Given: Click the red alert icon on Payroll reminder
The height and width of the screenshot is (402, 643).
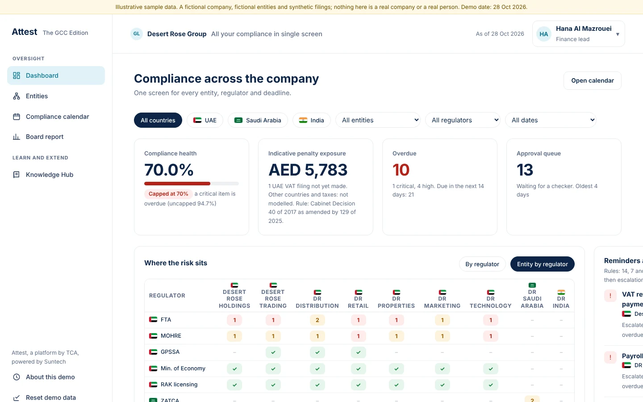Looking at the screenshot, I should 610,357.
